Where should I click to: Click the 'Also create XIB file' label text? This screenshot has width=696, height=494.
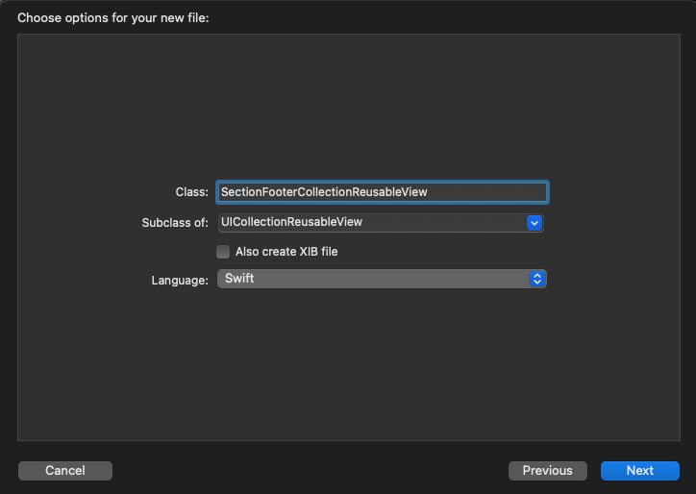tap(286, 252)
